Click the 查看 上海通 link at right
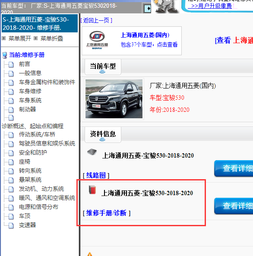 coord(234,40)
